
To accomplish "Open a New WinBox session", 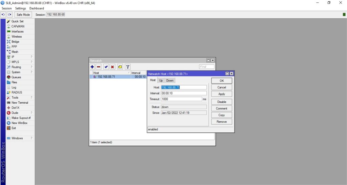I will point(19,123).
